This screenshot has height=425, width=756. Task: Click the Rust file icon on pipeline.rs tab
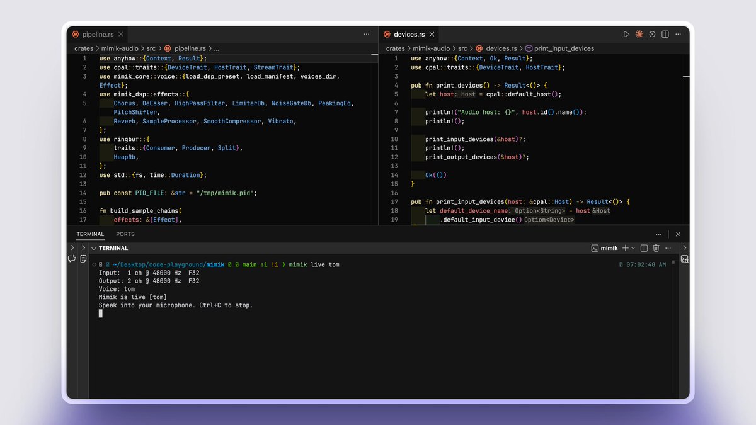pyautogui.click(x=76, y=34)
